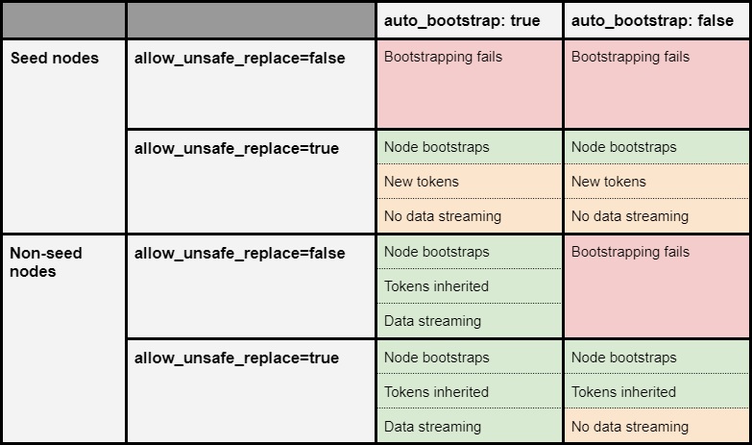752x445 pixels.
Task: Click "Node bootstraps" in the bottom-right table section
Action: 623,358
